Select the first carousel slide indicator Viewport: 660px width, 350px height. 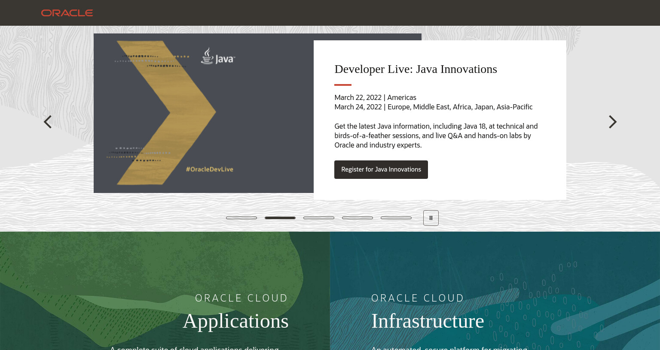241,218
